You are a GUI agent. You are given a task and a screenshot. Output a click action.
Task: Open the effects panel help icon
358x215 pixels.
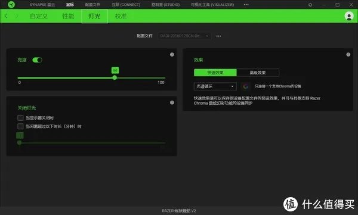[348, 54]
